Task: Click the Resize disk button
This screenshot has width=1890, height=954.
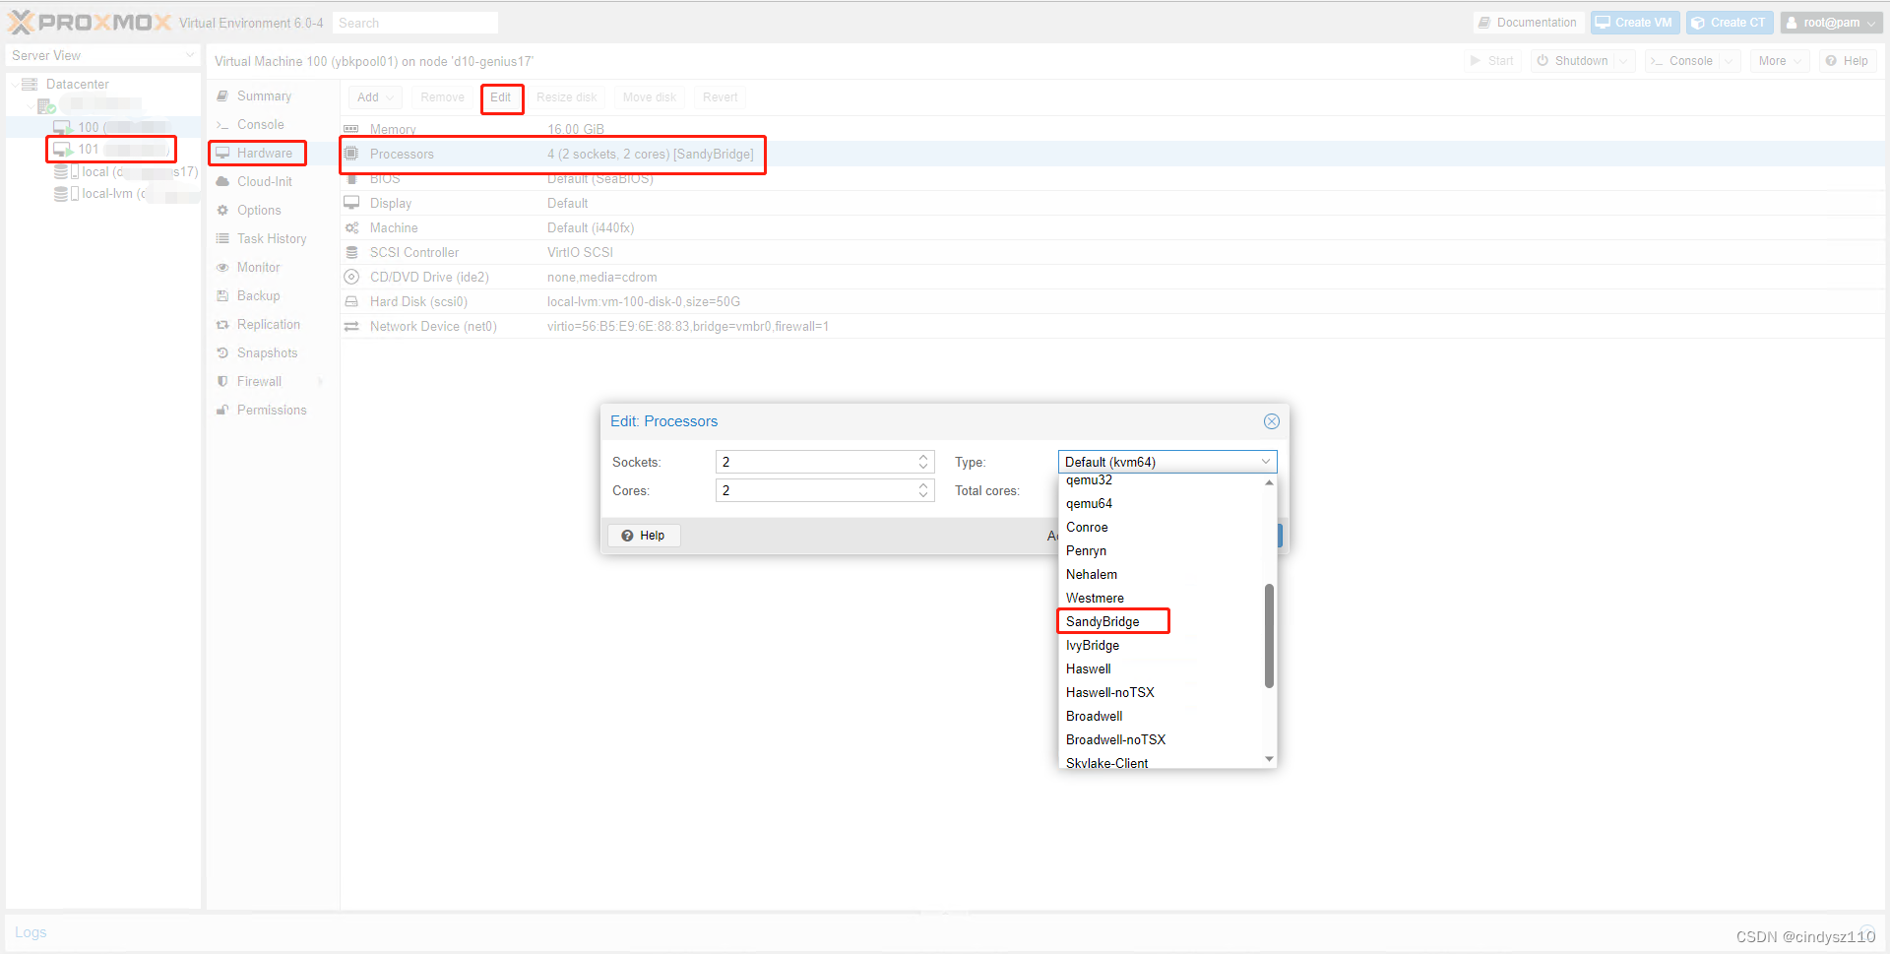Action: click(x=566, y=96)
